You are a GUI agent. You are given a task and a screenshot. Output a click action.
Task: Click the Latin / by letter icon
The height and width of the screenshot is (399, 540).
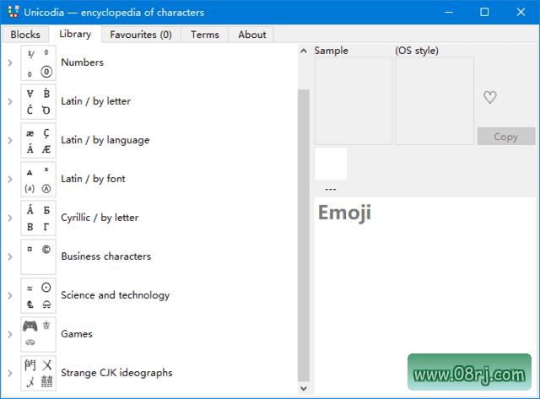coord(38,101)
